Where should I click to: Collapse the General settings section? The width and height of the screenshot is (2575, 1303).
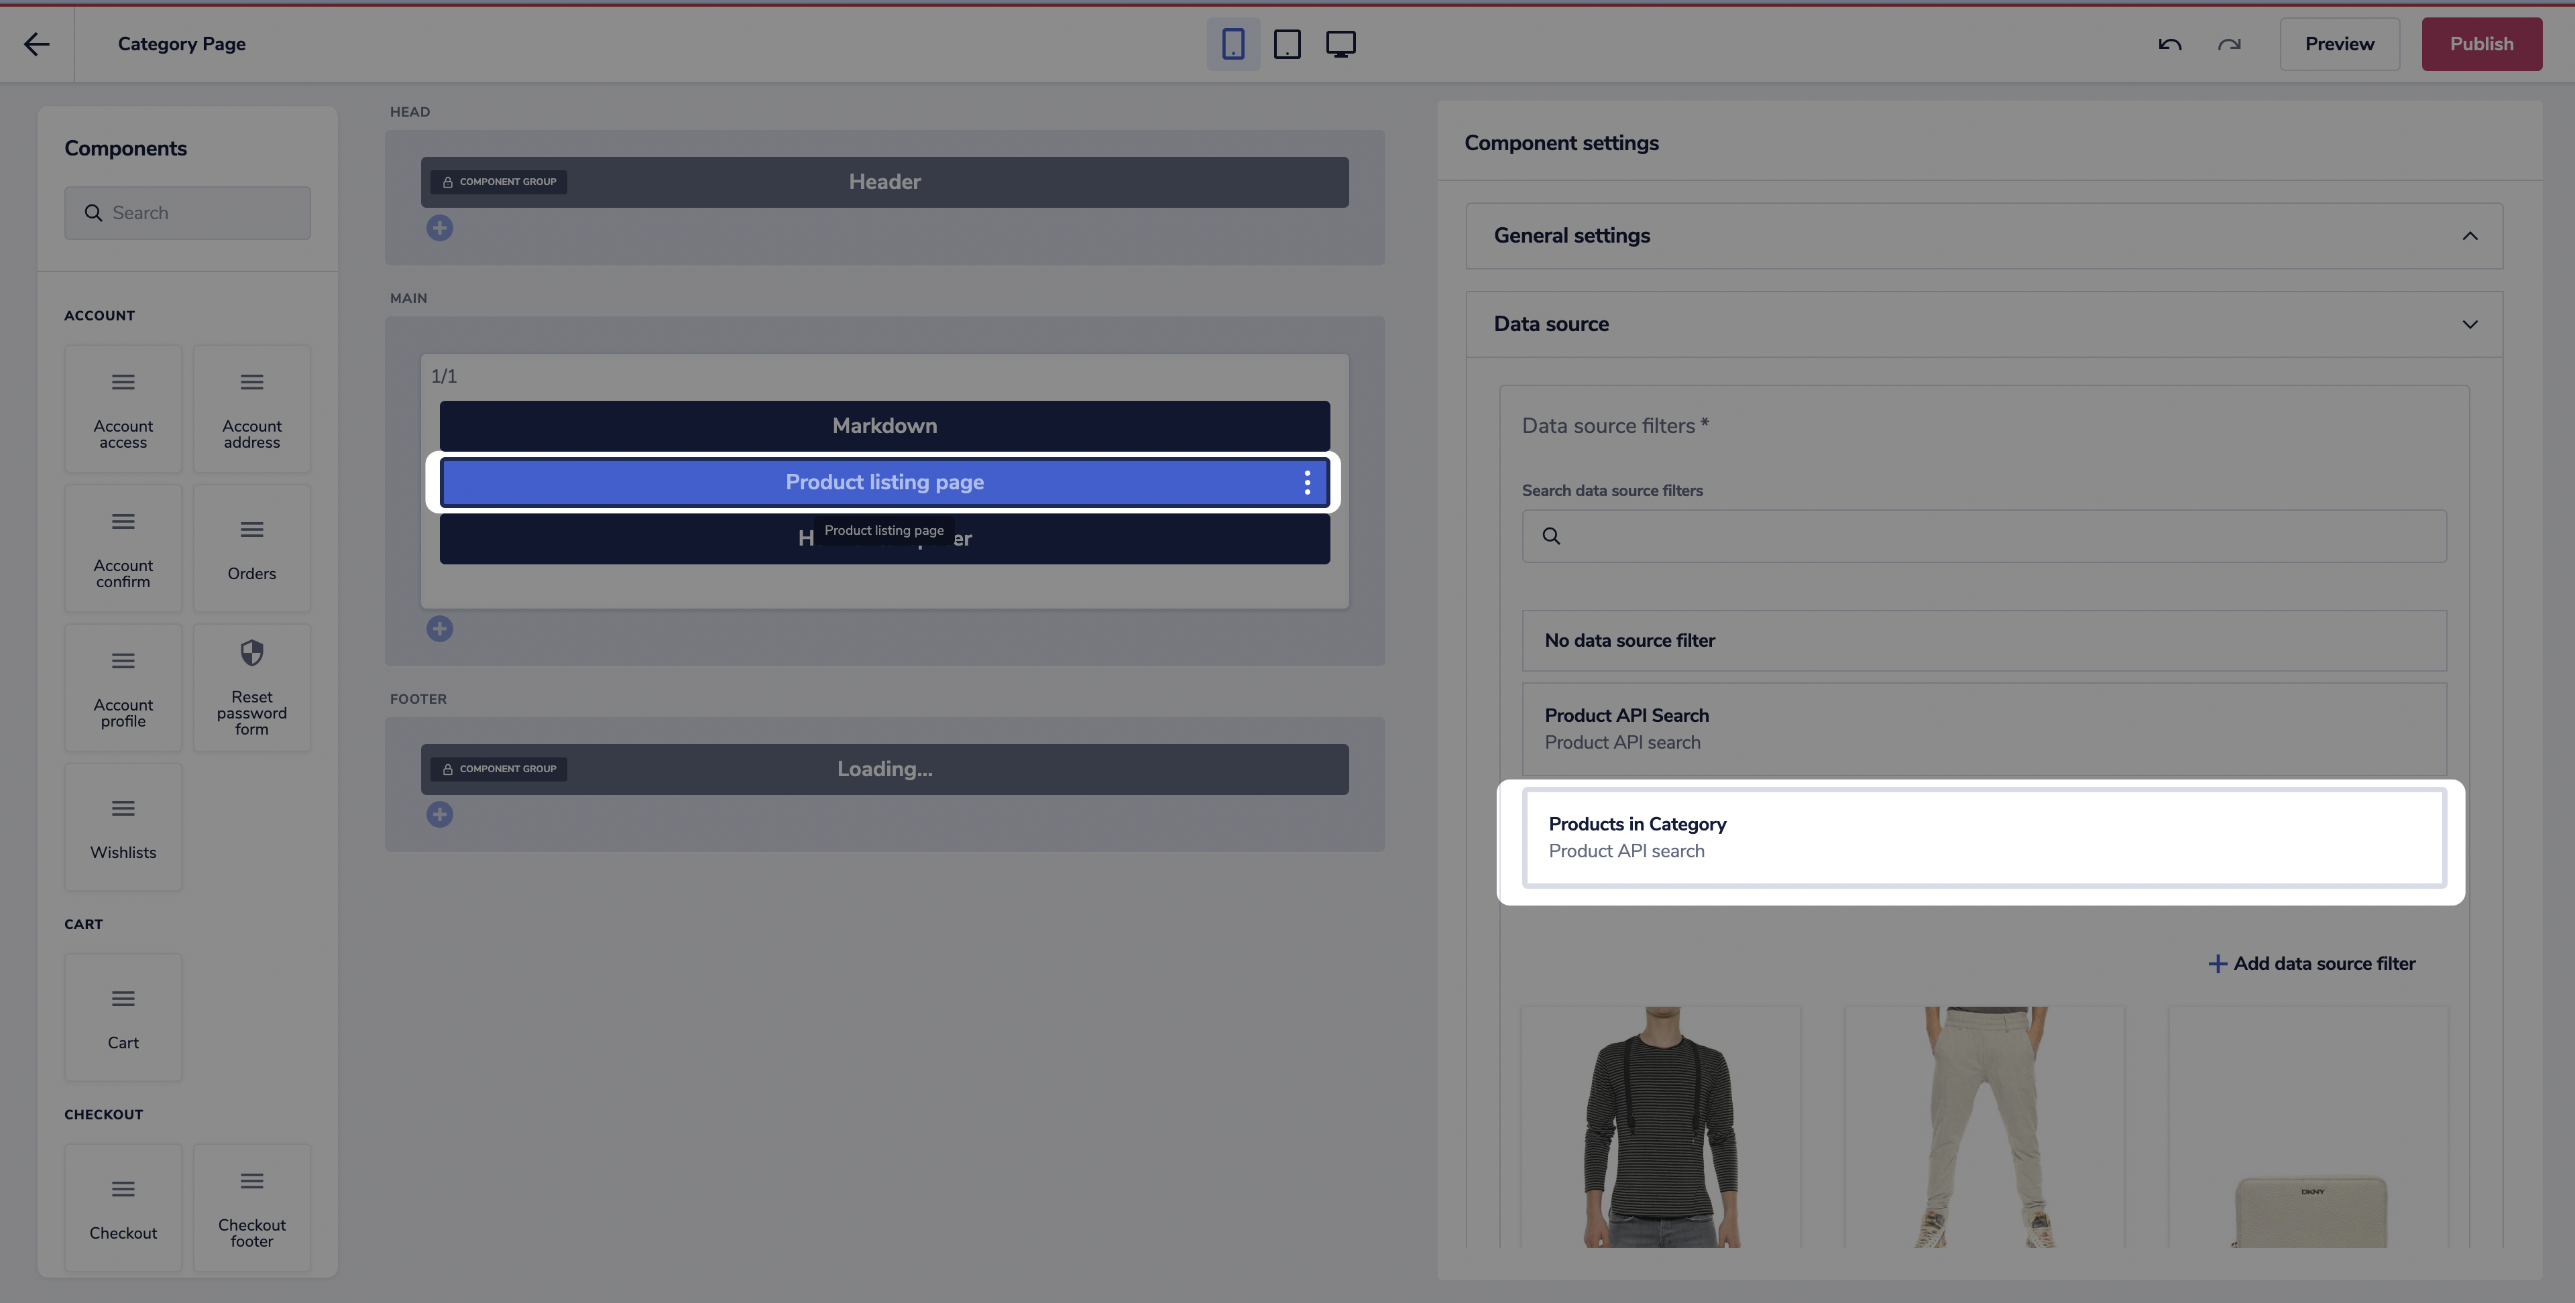(x=2469, y=236)
